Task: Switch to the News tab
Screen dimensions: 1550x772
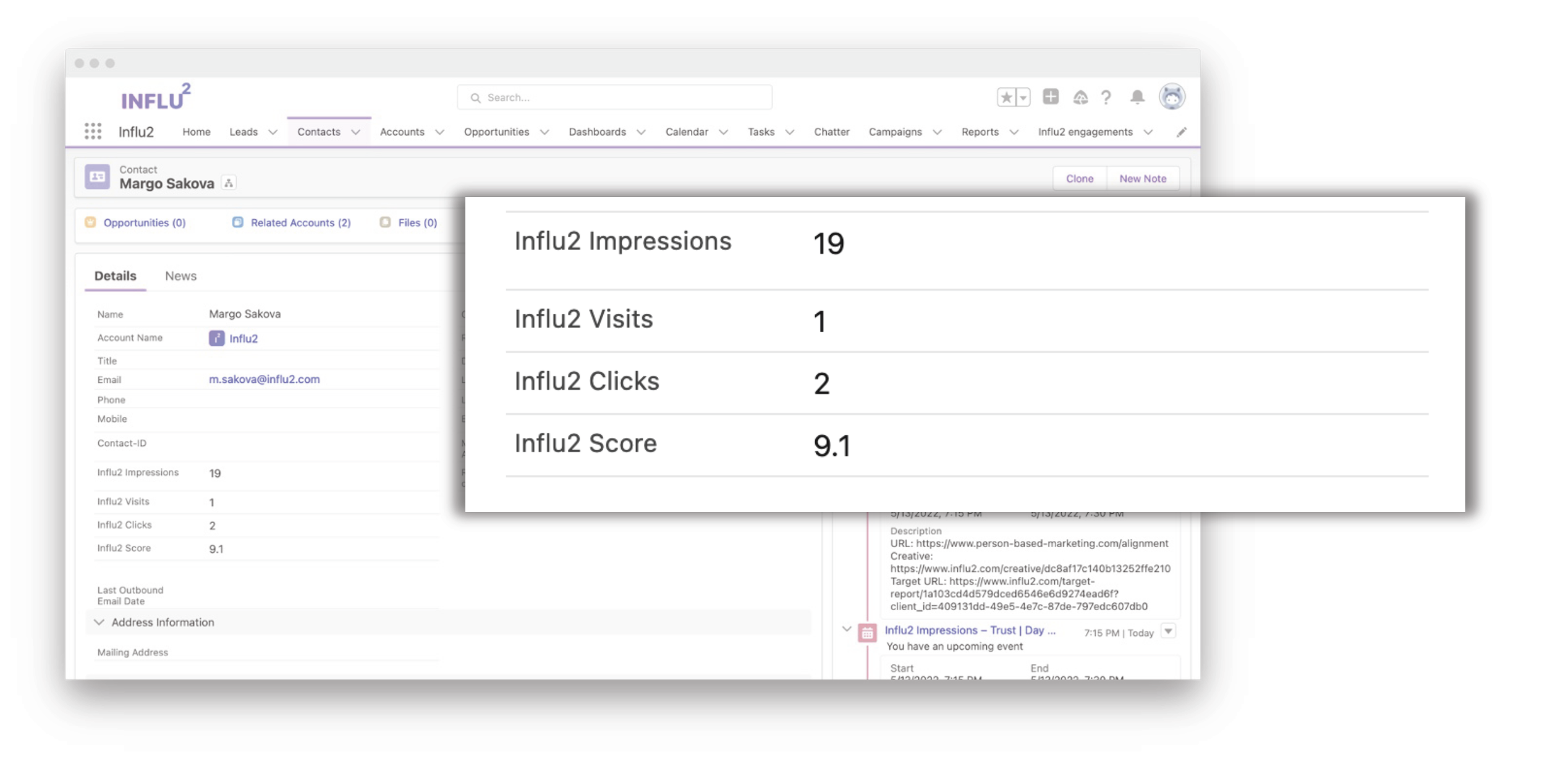Action: click(x=180, y=276)
